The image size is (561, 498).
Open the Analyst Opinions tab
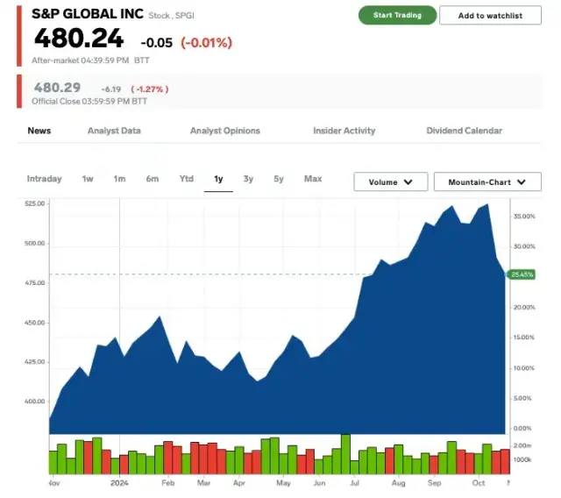click(225, 131)
